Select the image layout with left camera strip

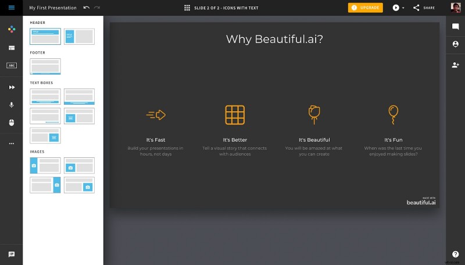(45, 165)
